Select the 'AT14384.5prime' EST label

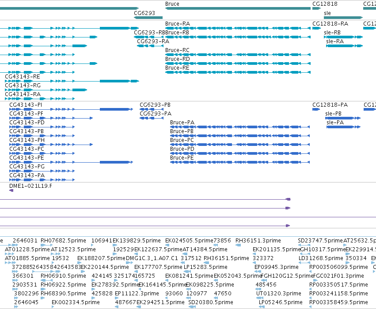point(205,249)
